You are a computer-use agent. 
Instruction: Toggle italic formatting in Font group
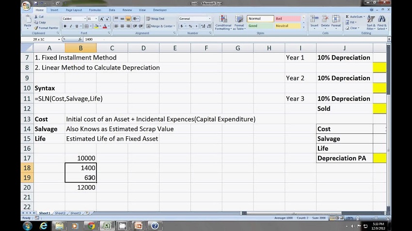pyautogui.click(x=71, y=26)
